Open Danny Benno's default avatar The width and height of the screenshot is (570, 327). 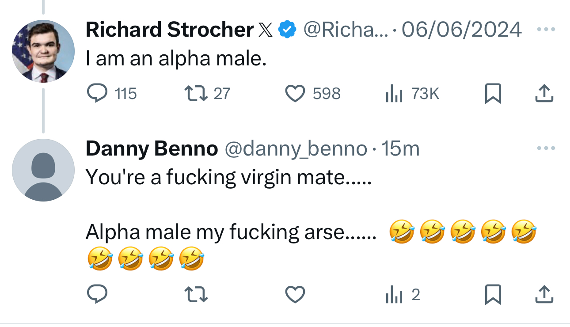(x=43, y=170)
